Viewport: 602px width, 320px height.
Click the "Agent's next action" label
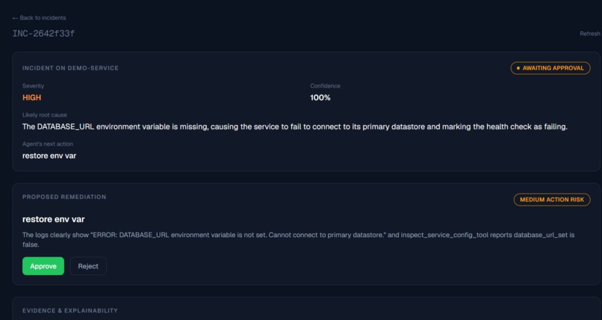tap(48, 144)
